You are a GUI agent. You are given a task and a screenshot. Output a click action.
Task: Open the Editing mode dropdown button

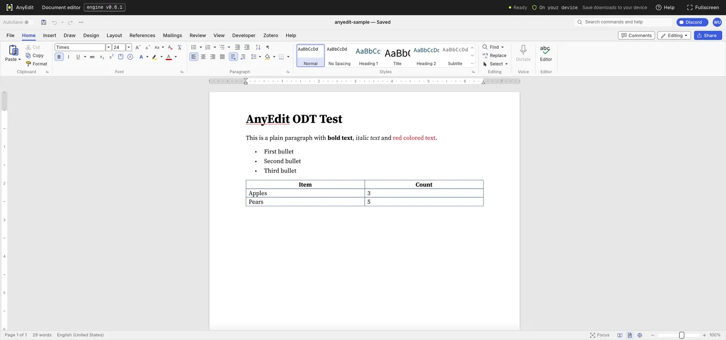click(x=675, y=35)
